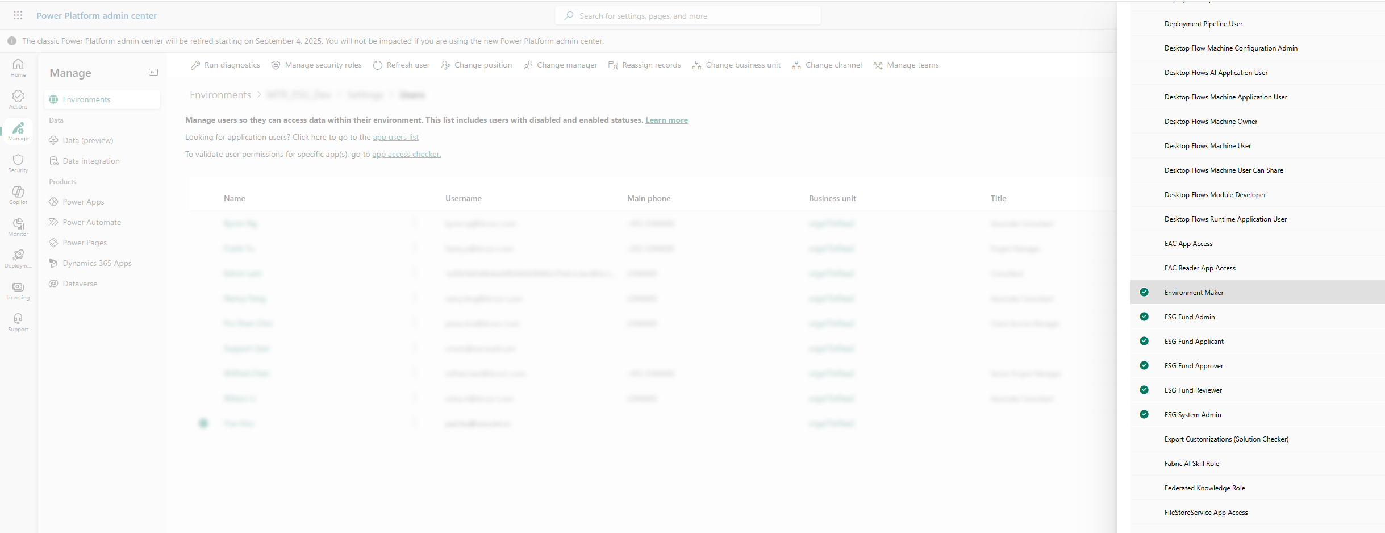Viewport: 1385px width, 533px height.
Task: Focus the settings search box
Action: [x=687, y=16]
